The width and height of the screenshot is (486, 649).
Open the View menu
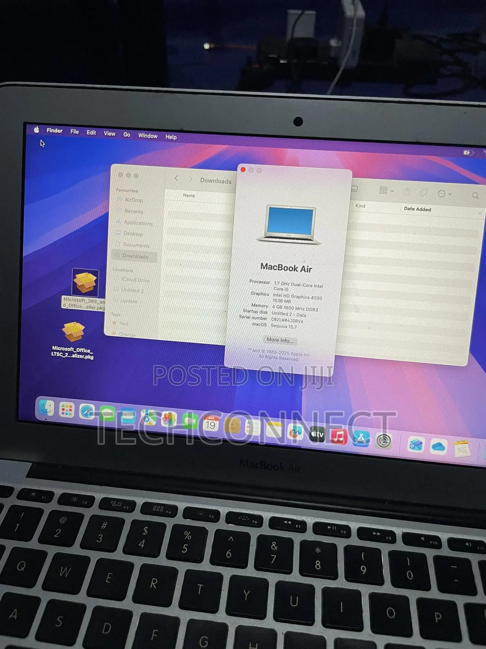(110, 133)
